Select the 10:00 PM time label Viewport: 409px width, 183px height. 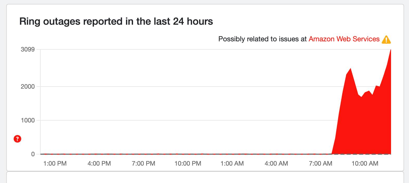point(188,164)
